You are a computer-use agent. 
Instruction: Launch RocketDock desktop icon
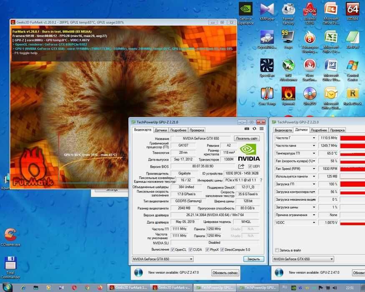(352, 96)
